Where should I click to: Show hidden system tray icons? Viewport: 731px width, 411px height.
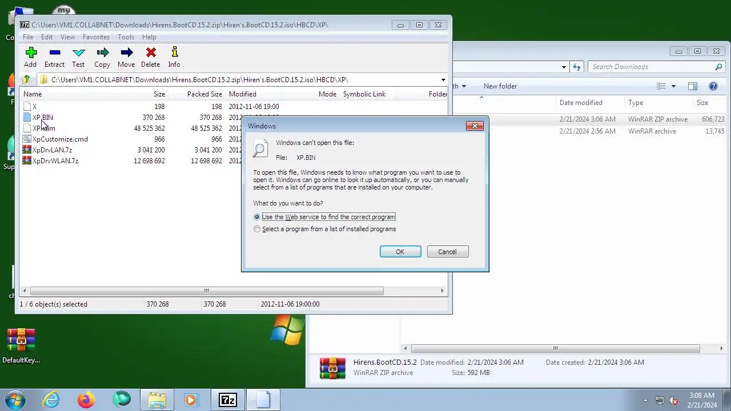pyautogui.click(x=645, y=400)
